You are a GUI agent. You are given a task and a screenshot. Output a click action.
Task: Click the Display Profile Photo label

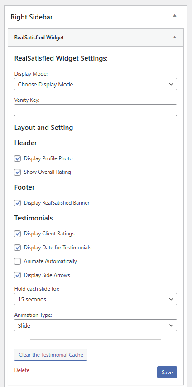click(x=48, y=158)
